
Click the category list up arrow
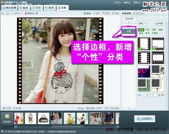tap(129, 22)
